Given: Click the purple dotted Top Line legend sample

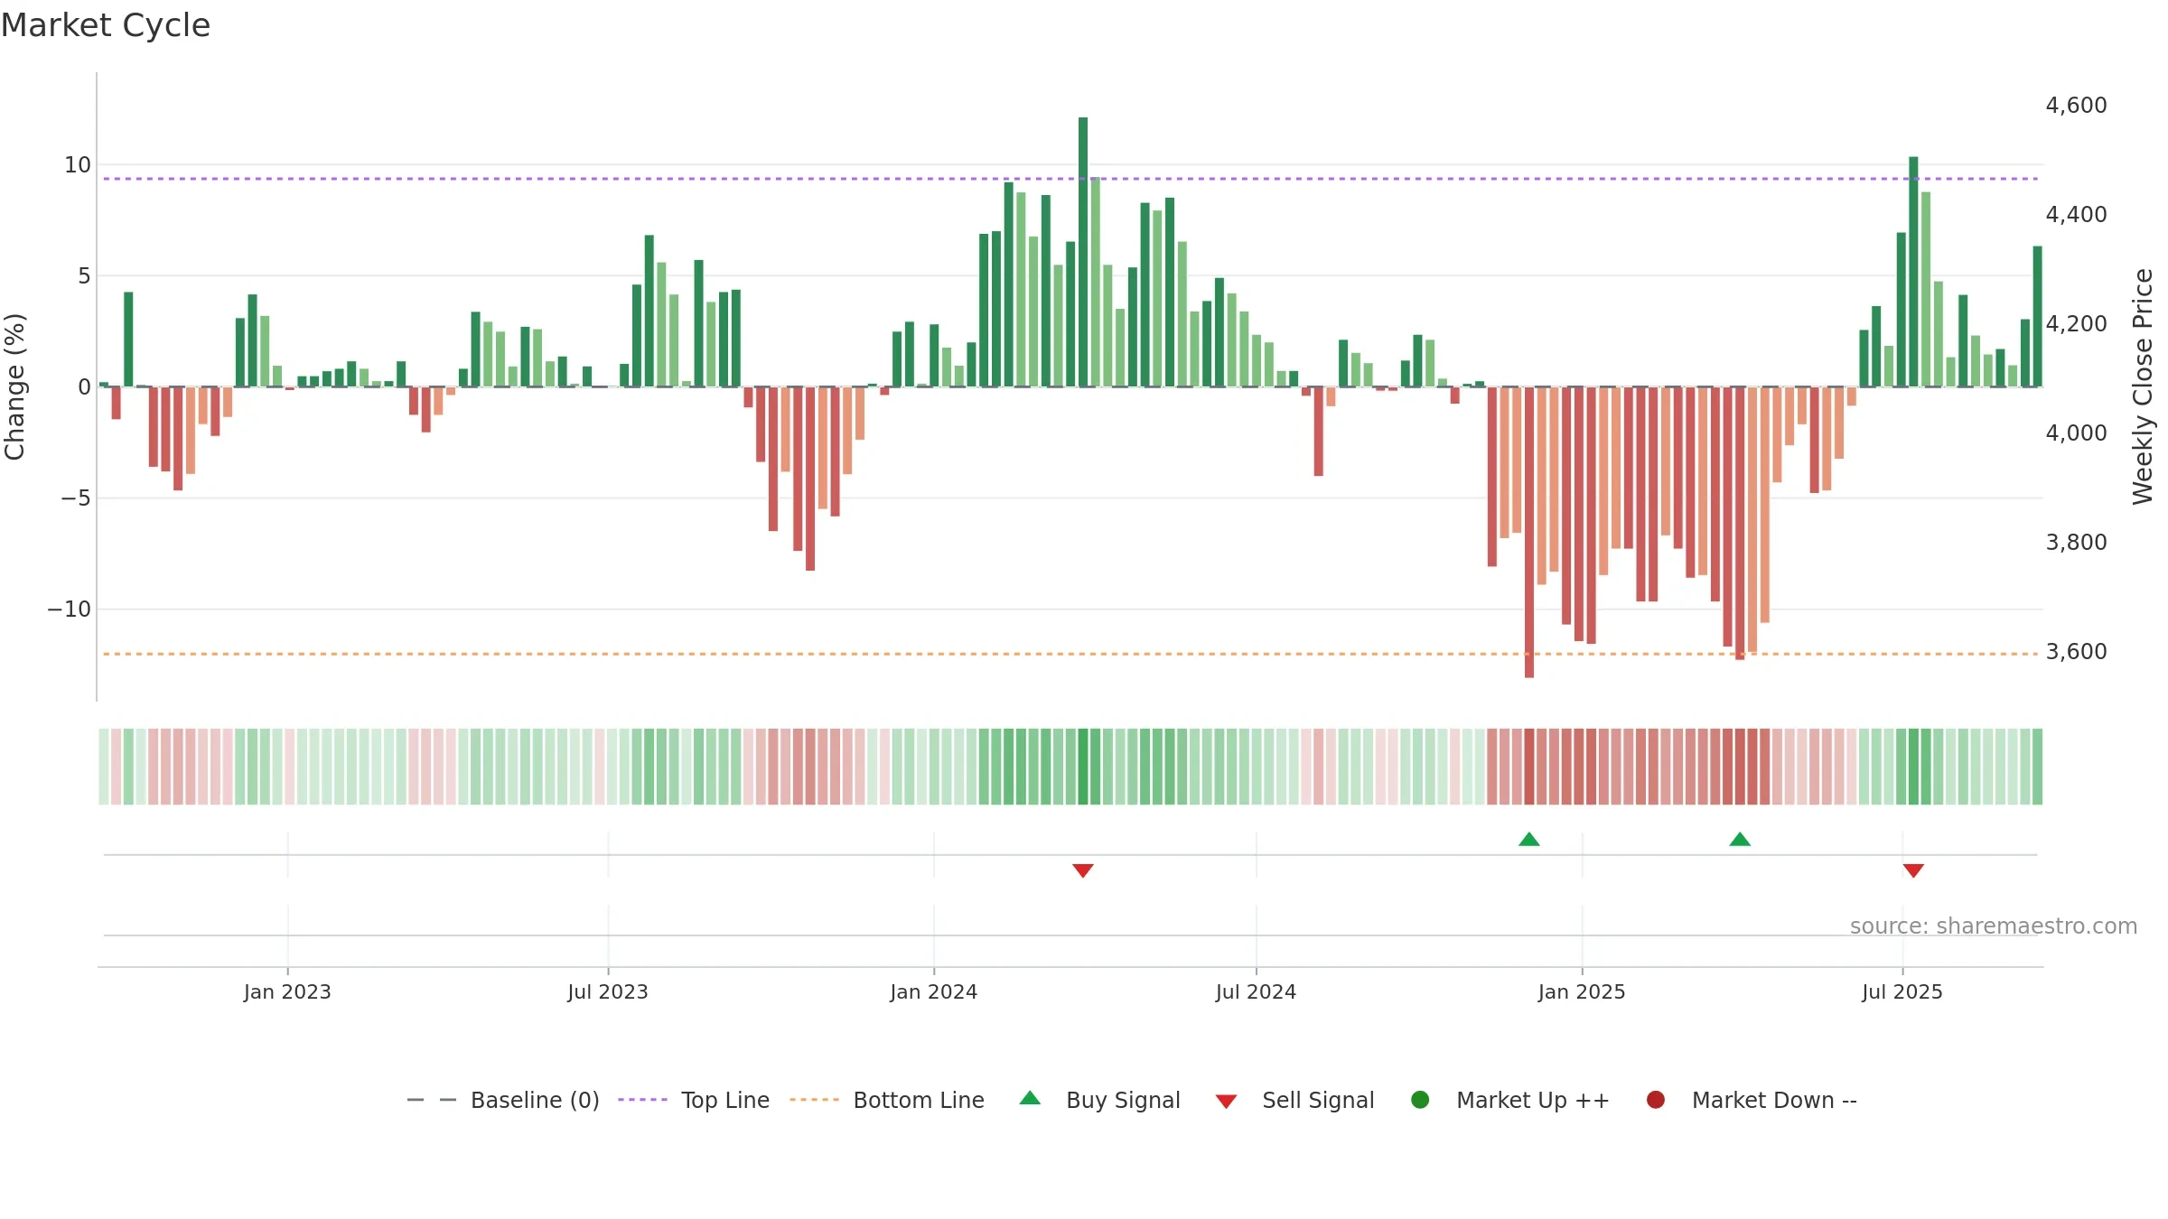Looking at the screenshot, I should tap(642, 1100).
